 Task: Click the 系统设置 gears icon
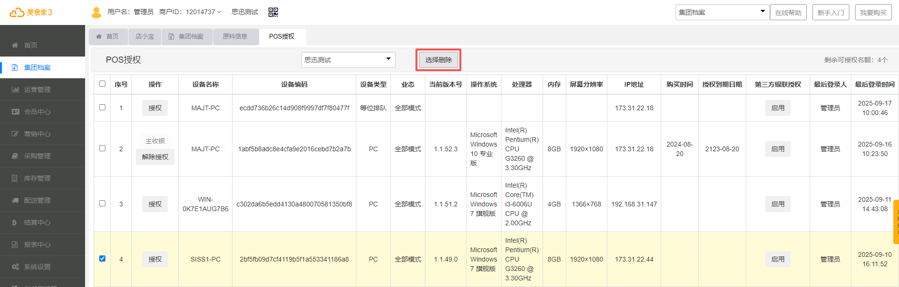tap(15, 267)
